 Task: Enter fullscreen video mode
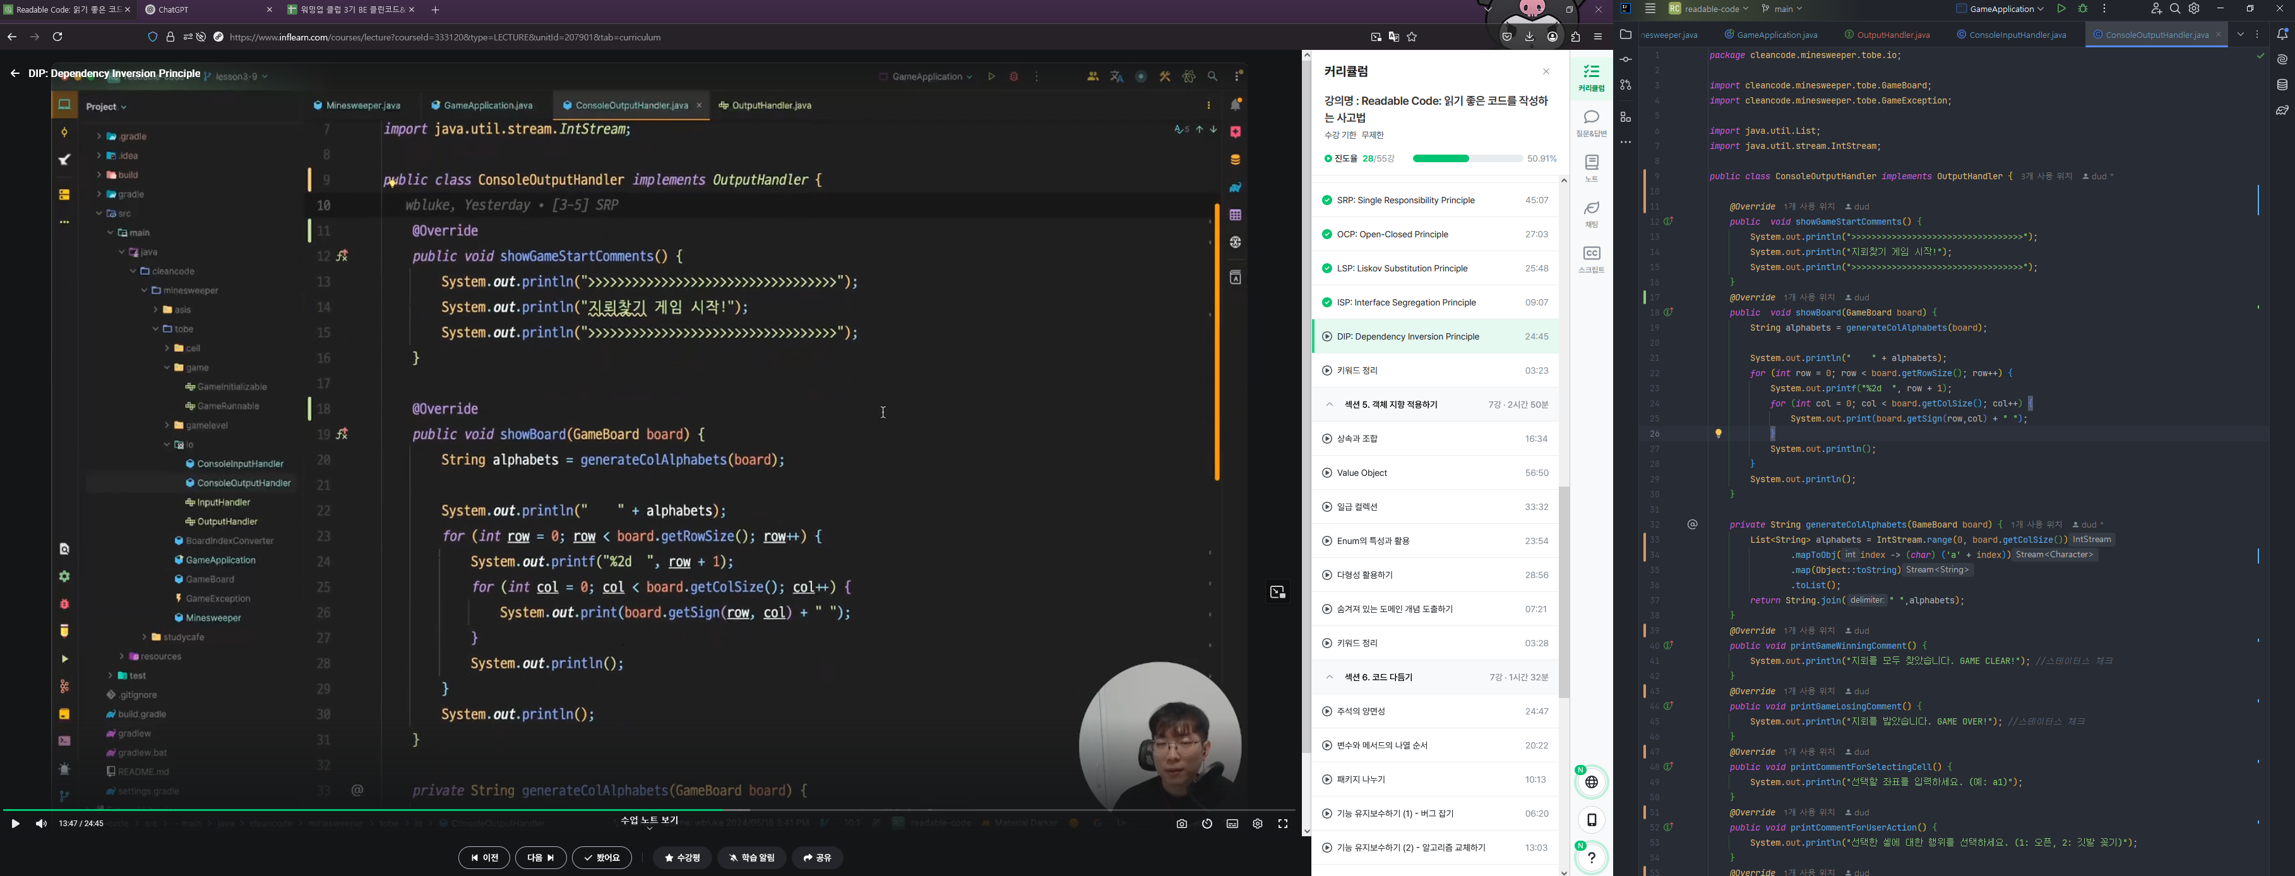tap(1283, 824)
